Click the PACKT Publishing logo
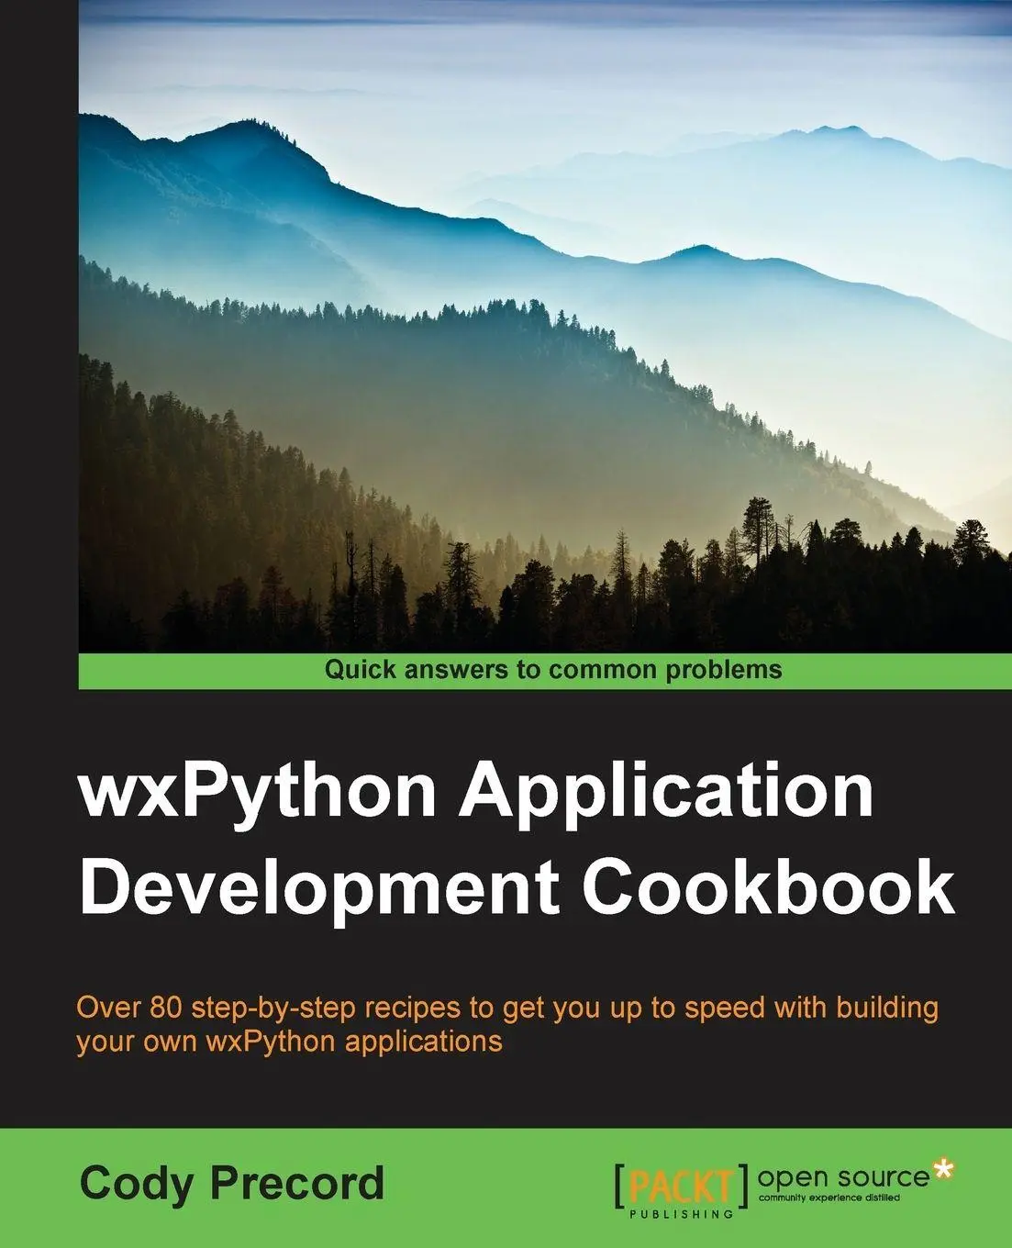Viewport: 1012px width, 1248px height. click(683, 1190)
